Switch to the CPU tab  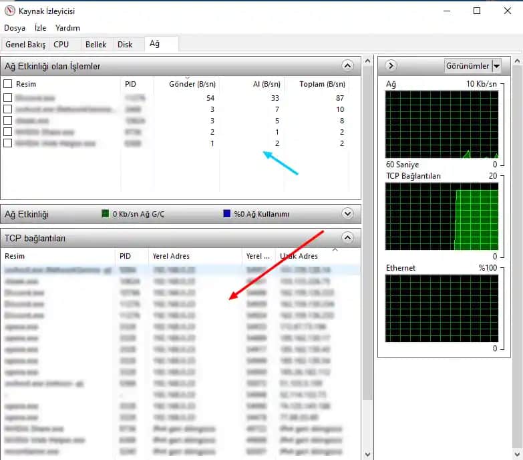click(x=61, y=45)
